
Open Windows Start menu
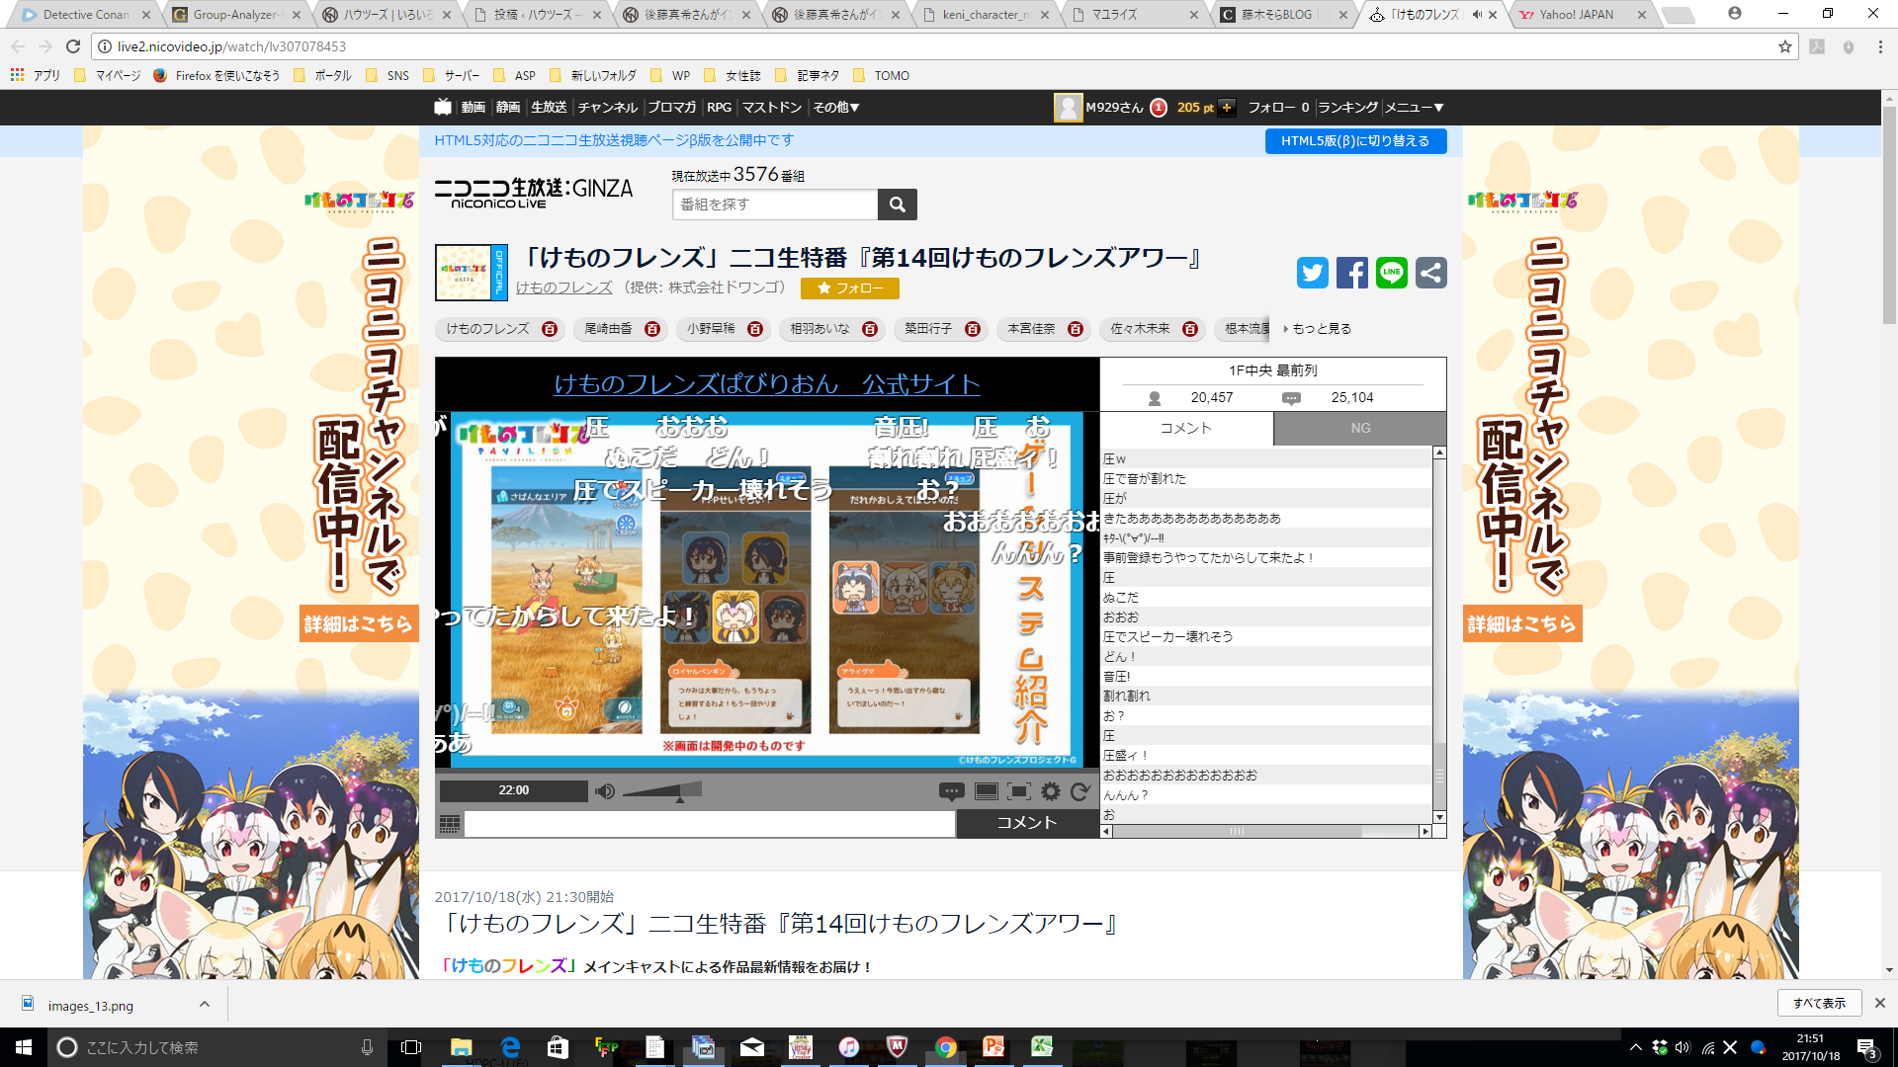click(24, 1047)
